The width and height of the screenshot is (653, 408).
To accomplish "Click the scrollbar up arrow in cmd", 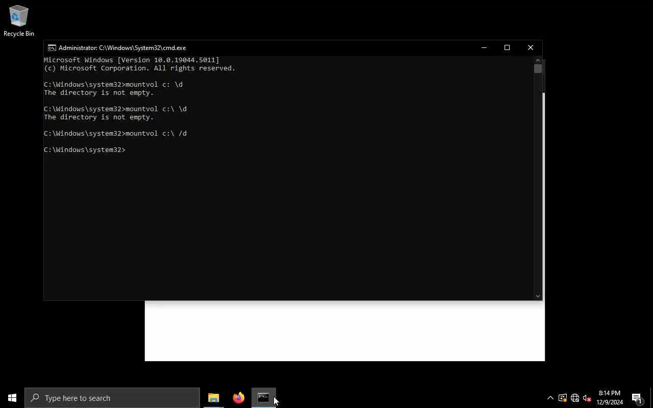I will tap(538, 60).
